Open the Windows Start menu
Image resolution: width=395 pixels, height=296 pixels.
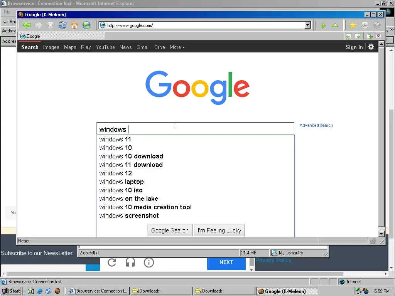[11, 291]
